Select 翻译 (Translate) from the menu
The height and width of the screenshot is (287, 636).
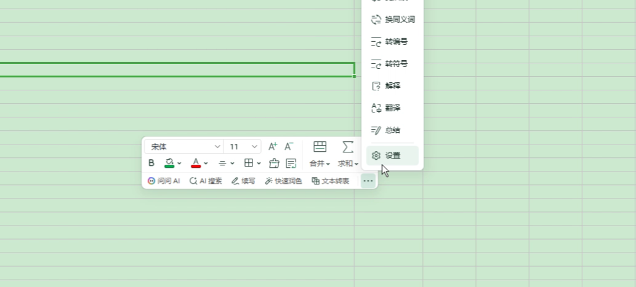click(x=392, y=108)
